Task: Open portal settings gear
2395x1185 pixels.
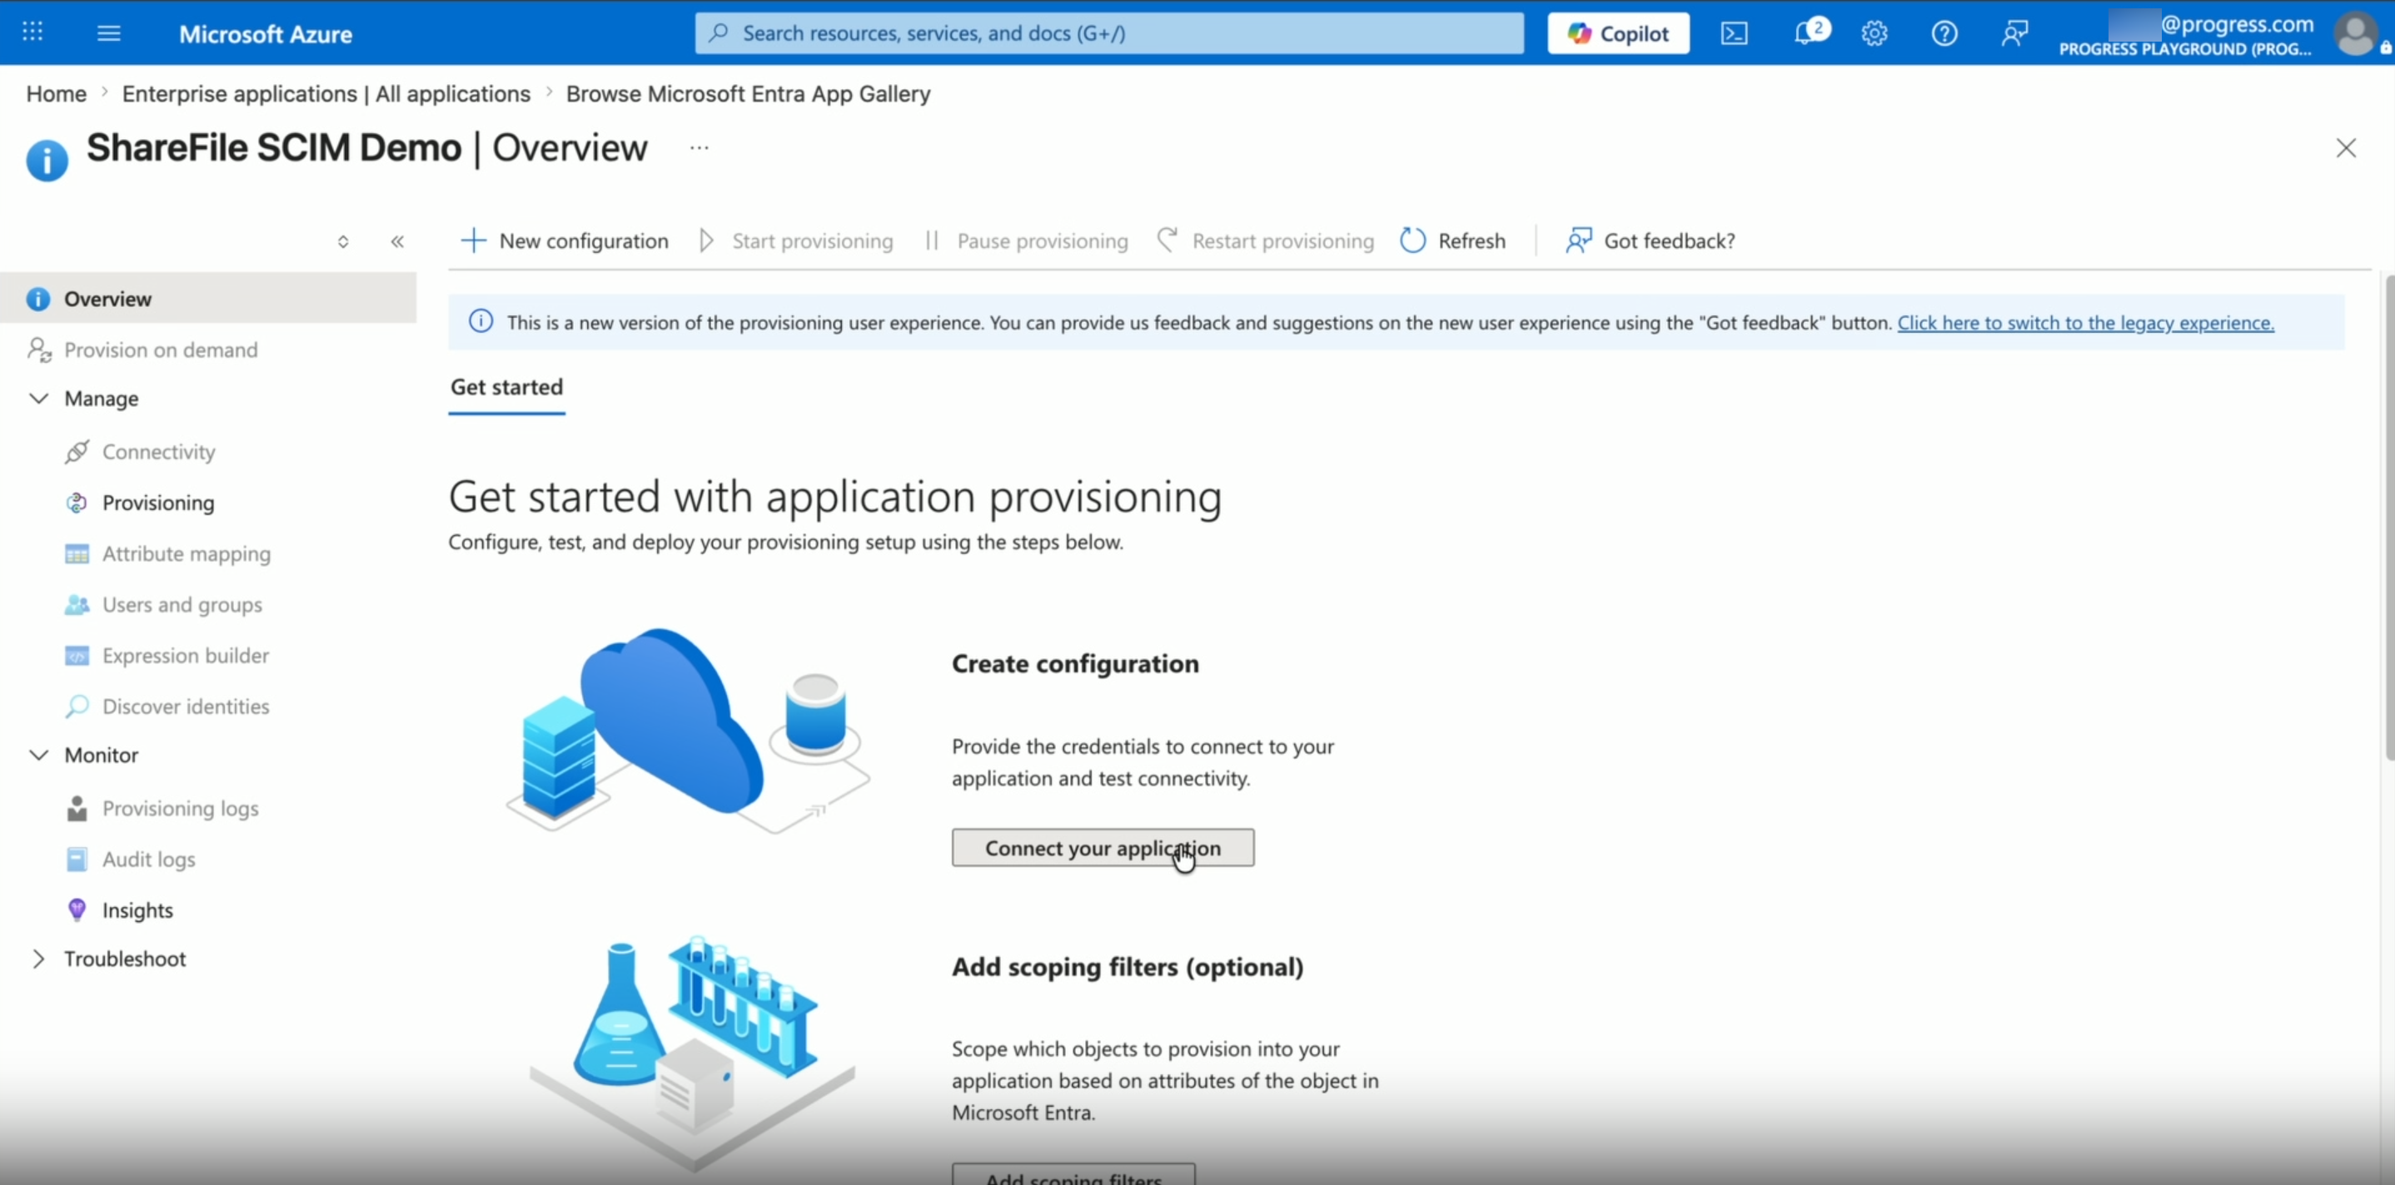Action: point(1875,33)
